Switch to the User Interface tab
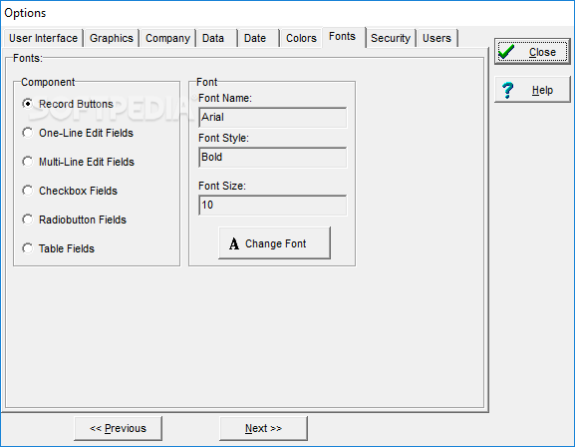575x447 pixels. pyautogui.click(x=43, y=38)
